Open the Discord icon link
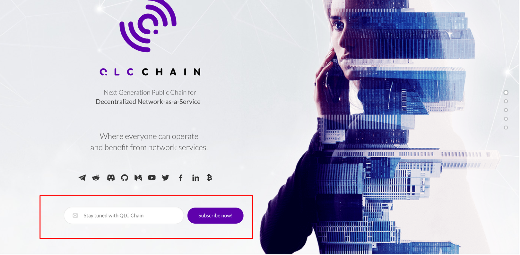The height and width of the screenshot is (255, 520). click(111, 177)
